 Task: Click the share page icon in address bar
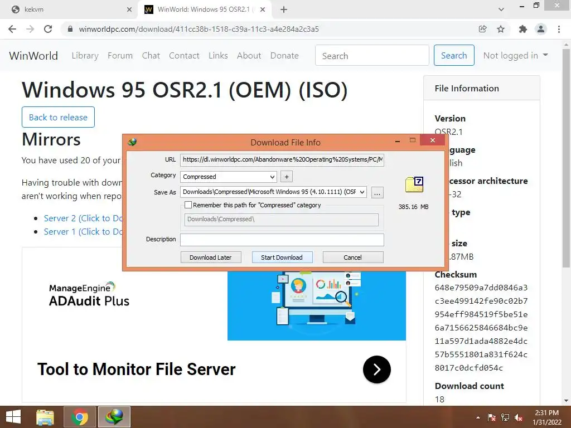pos(482,29)
